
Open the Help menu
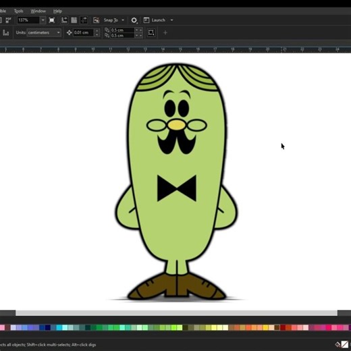click(57, 11)
